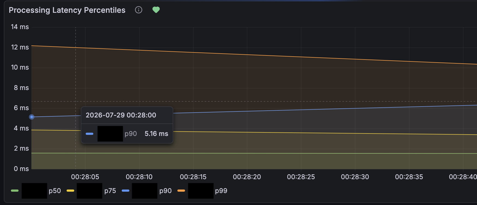Click the 4 ms y-axis label
This screenshot has width=477, height=205.
[21, 128]
